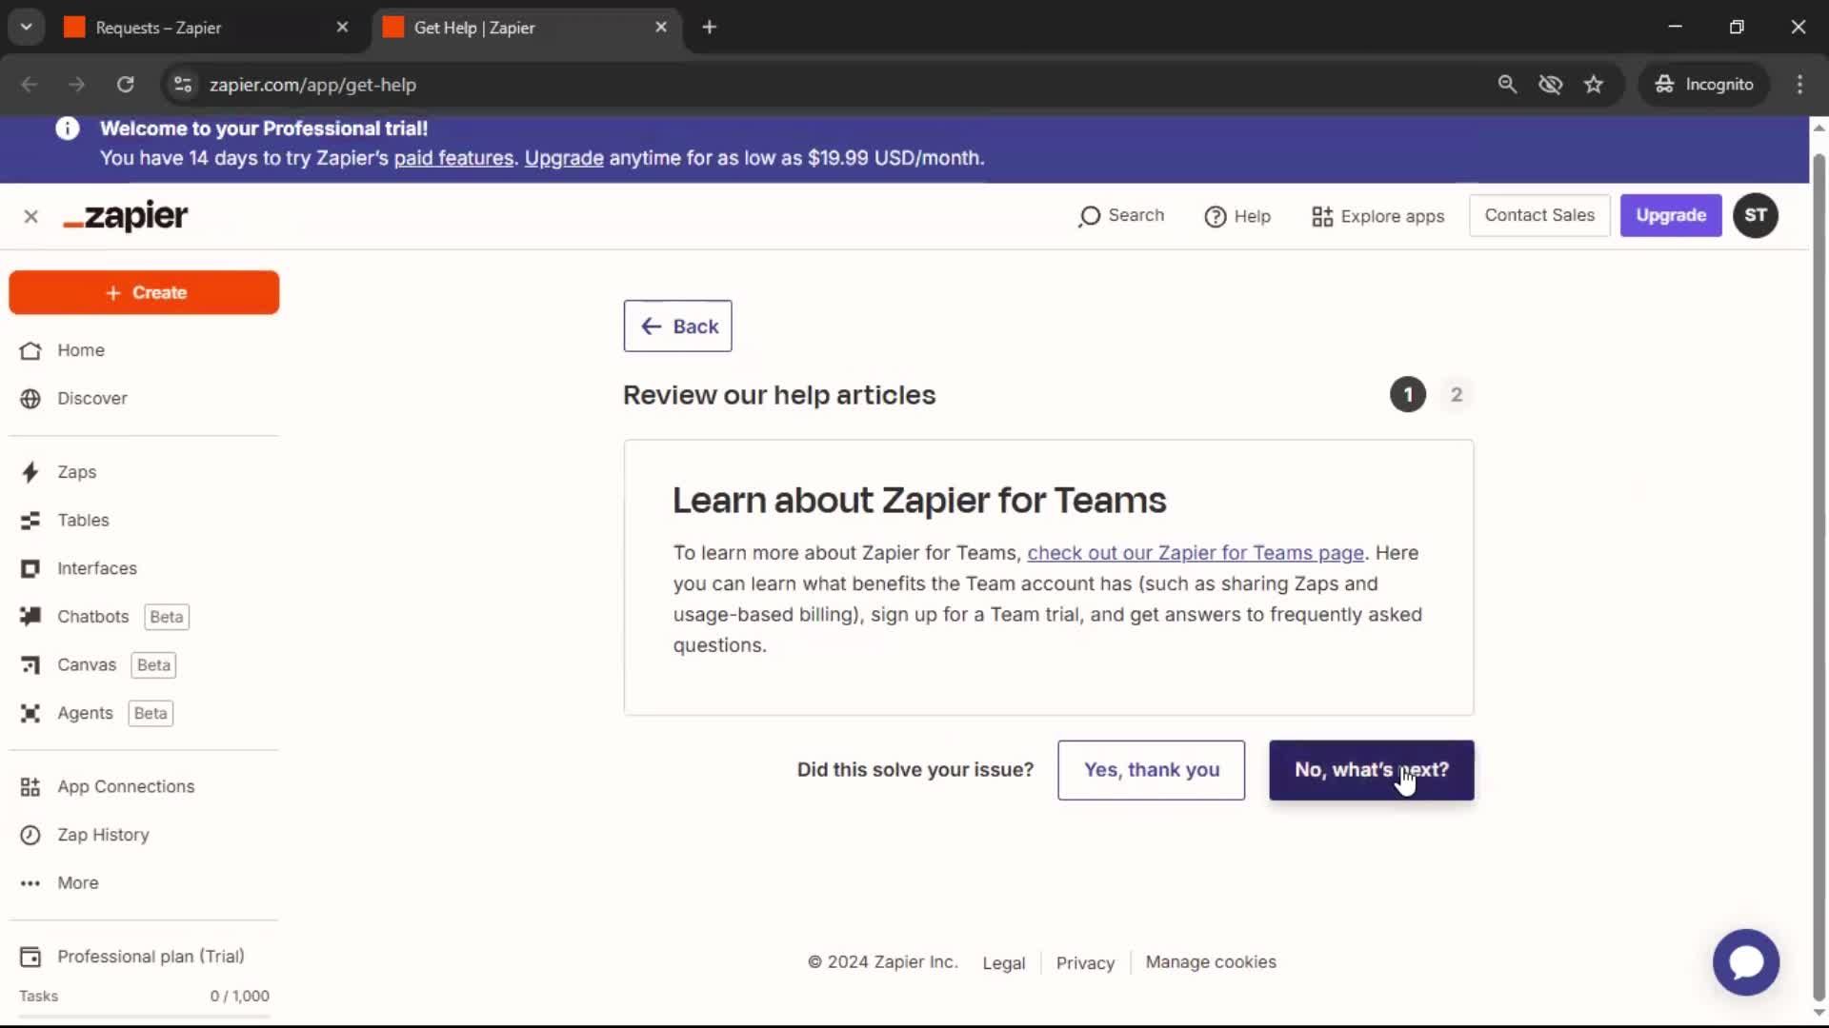Click the purple Upgrade button
1829x1028 pixels.
1671,215
